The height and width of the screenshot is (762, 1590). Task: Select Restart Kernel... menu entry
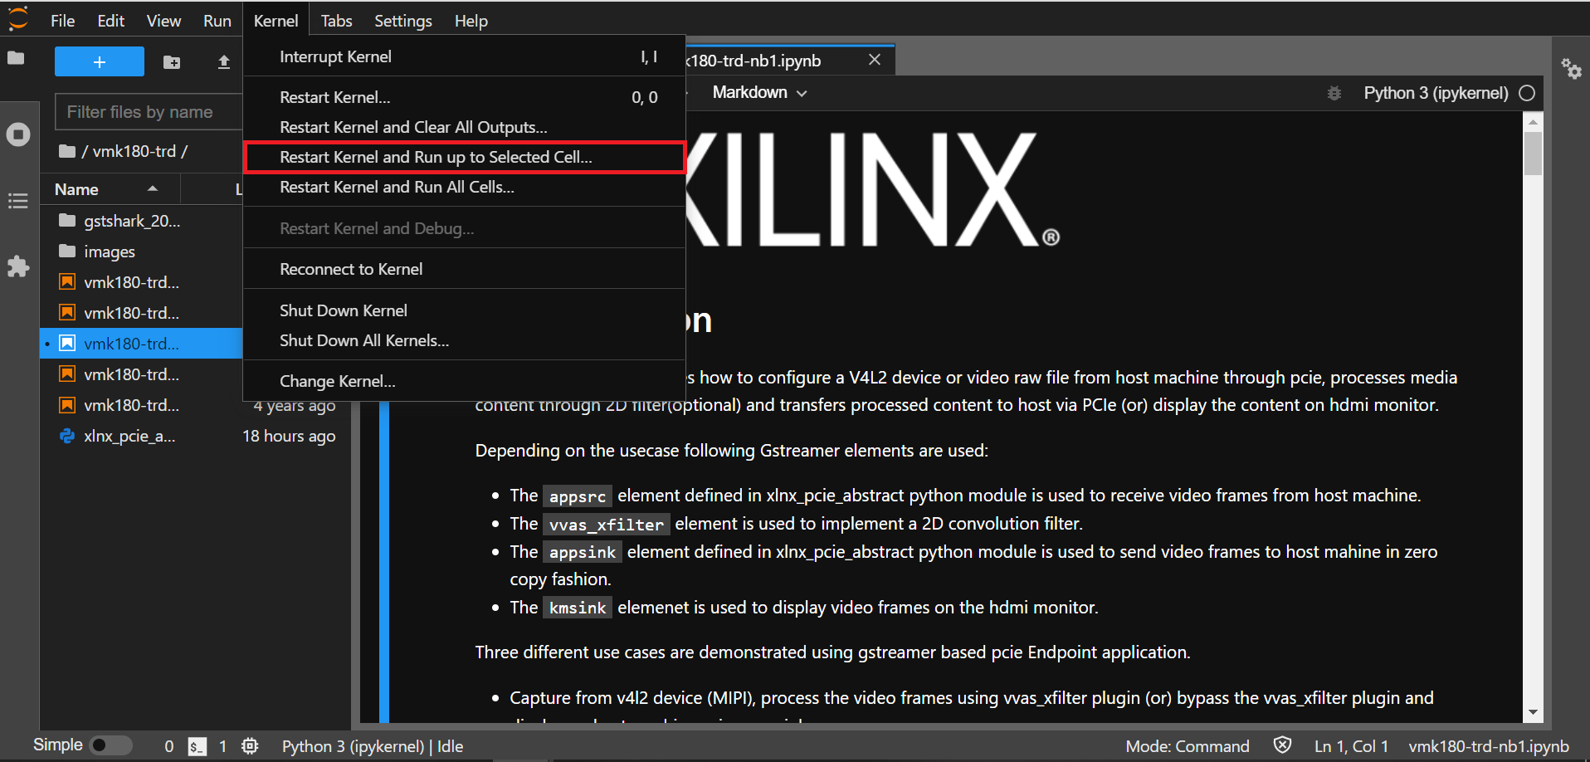[x=465, y=97]
